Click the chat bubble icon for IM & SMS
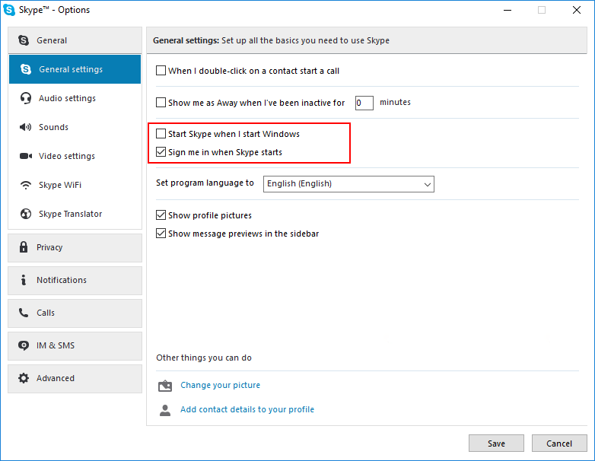The image size is (595, 461). [24, 345]
